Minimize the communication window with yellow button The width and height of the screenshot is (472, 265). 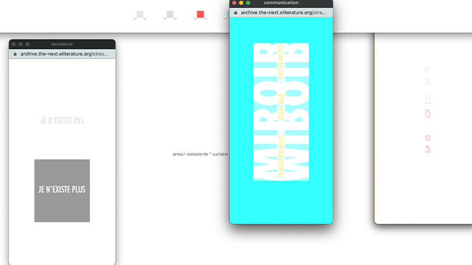click(241, 3)
